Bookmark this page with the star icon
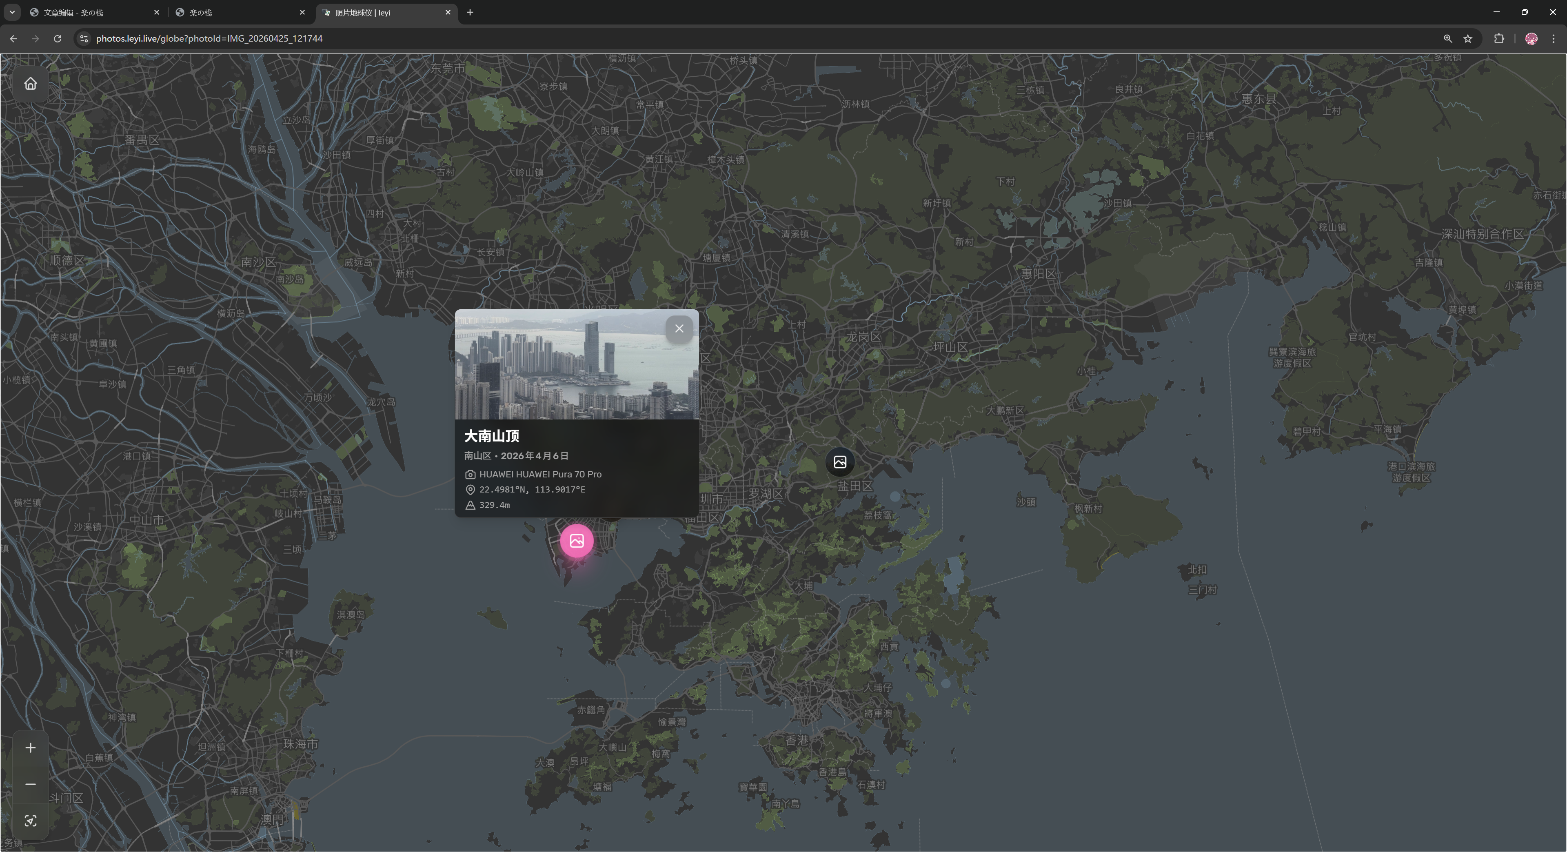Image resolution: width=1567 pixels, height=852 pixels. coord(1468,38)
